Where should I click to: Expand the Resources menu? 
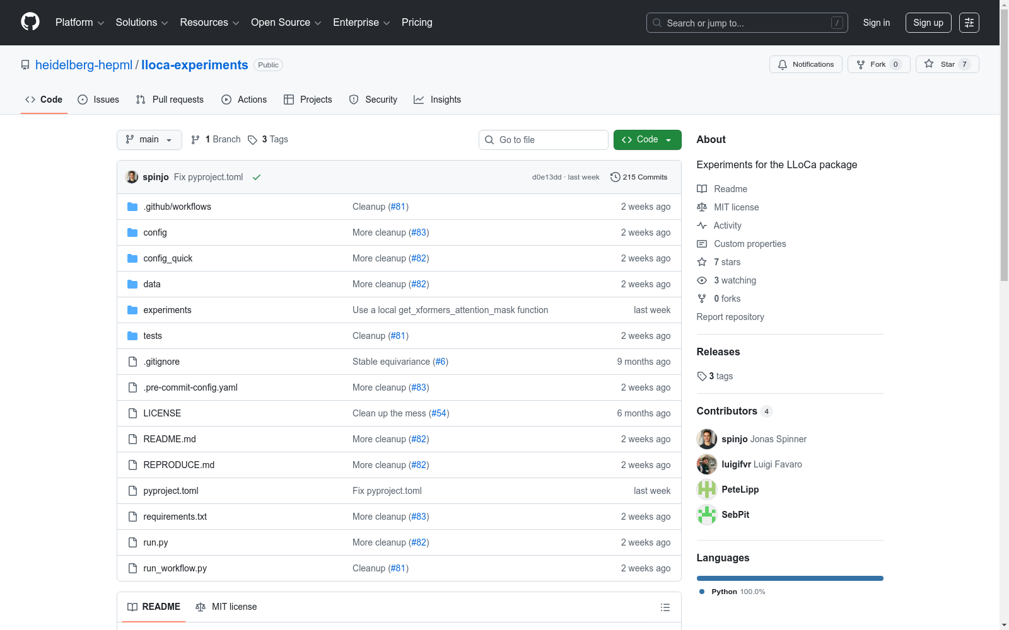click(x=209, y=23)
